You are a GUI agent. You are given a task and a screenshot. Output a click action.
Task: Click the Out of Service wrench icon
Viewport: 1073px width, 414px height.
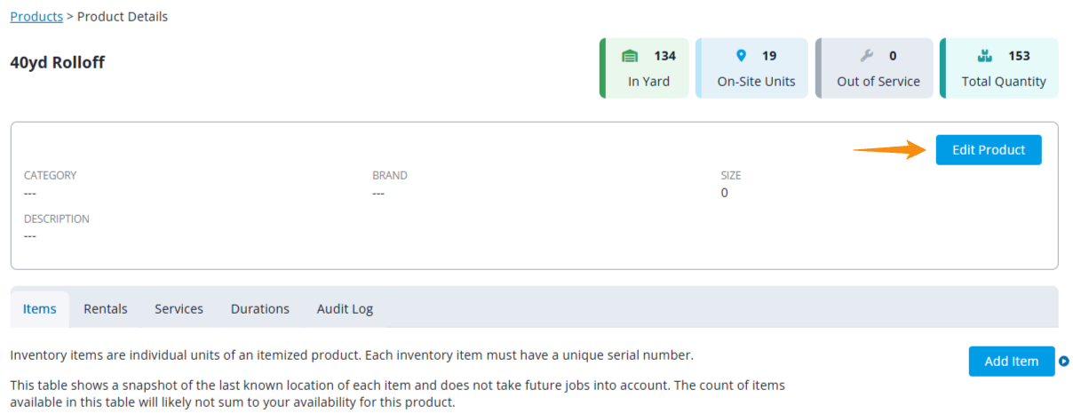867,56
